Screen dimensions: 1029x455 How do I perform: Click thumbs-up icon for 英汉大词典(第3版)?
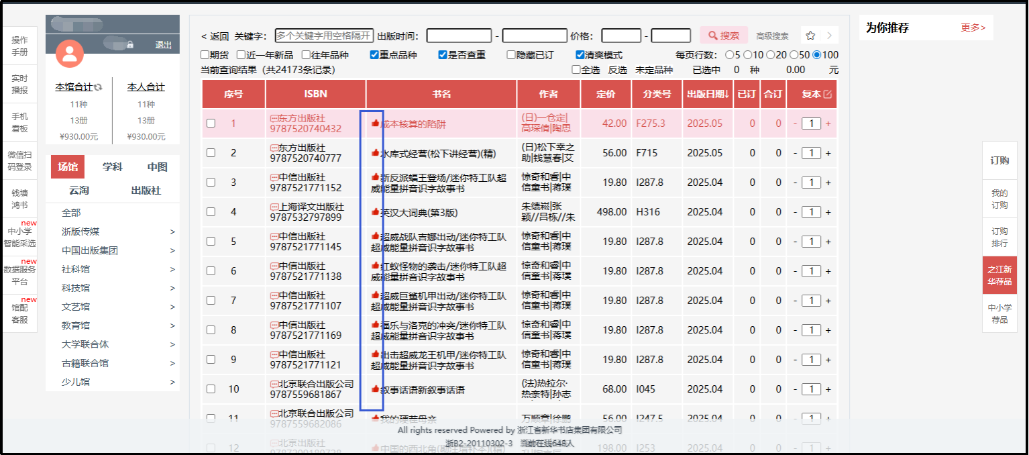(x=375, y=212)
